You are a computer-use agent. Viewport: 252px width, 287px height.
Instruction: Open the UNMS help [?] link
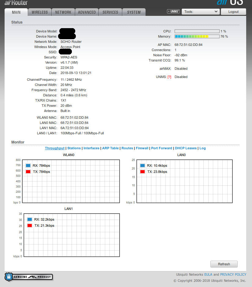pyautogui.click(x=169, y=77)
